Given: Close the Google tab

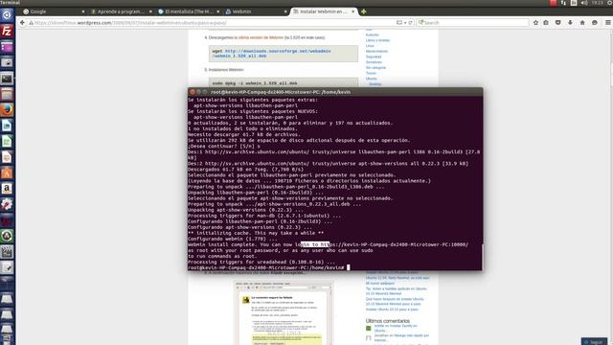Looking at the screenshot, I should pos(83,11).
